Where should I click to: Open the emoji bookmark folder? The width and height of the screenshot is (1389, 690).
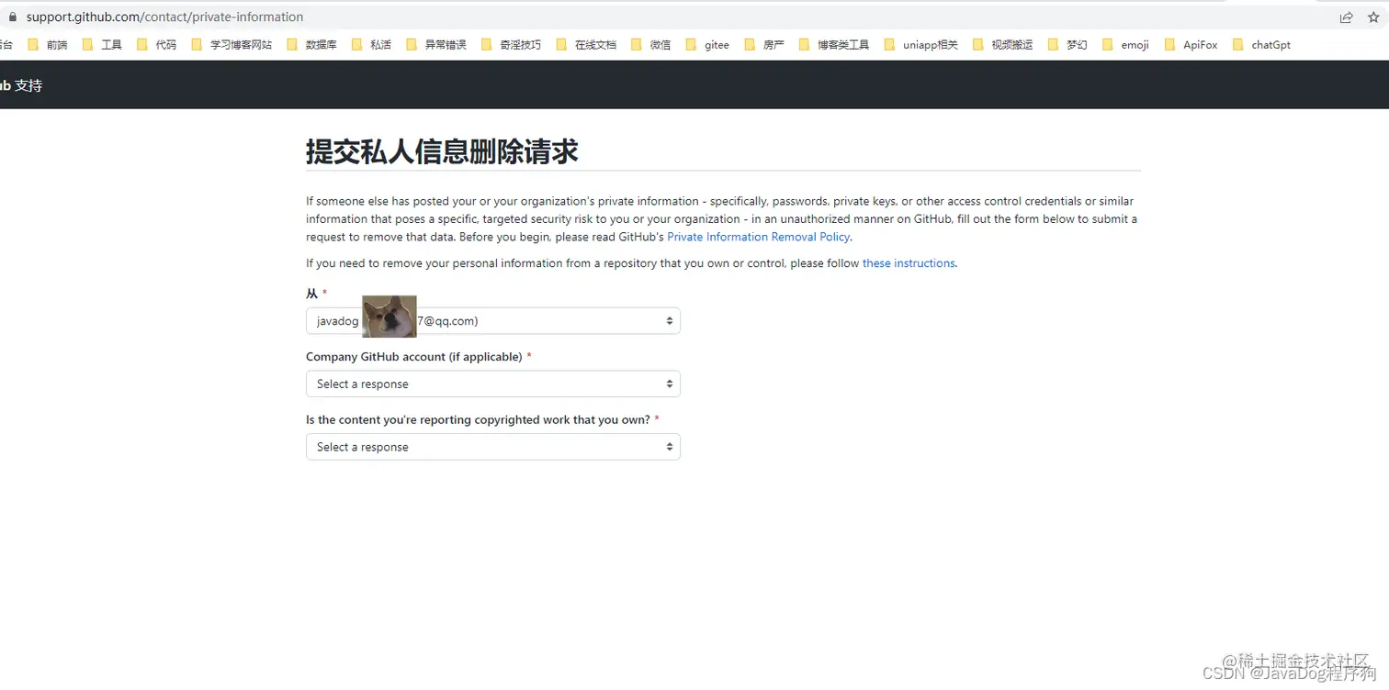(x=1125, y=44)
